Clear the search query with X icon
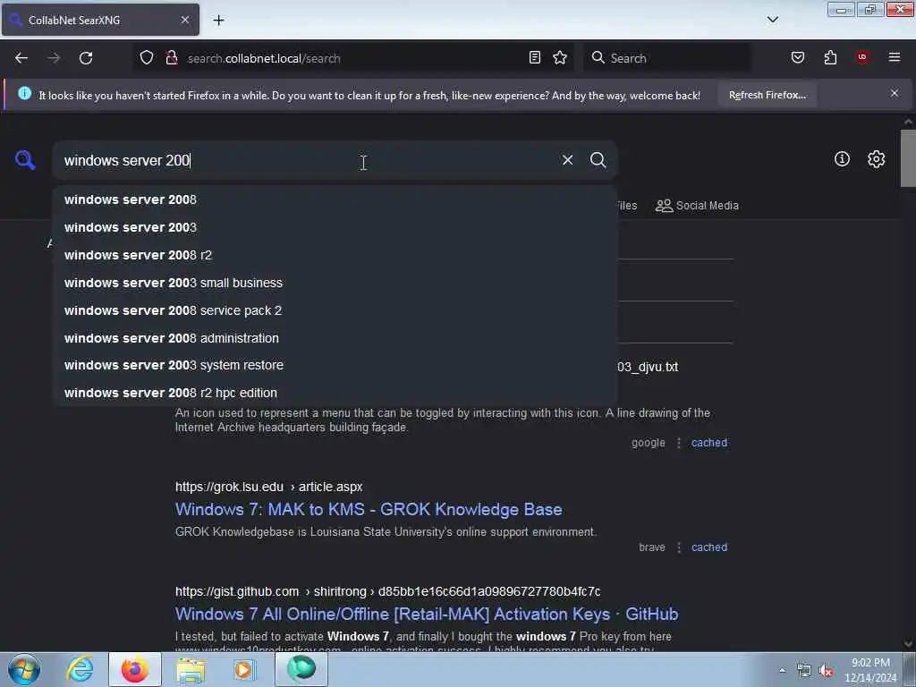The width and height of the screenshot is (916, 687). [567, 159]
